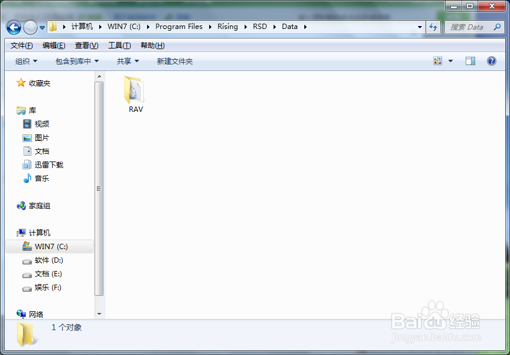Screen dimensions: 510x355
Task: Select the RAV folder
Action: tap(136, 95)
